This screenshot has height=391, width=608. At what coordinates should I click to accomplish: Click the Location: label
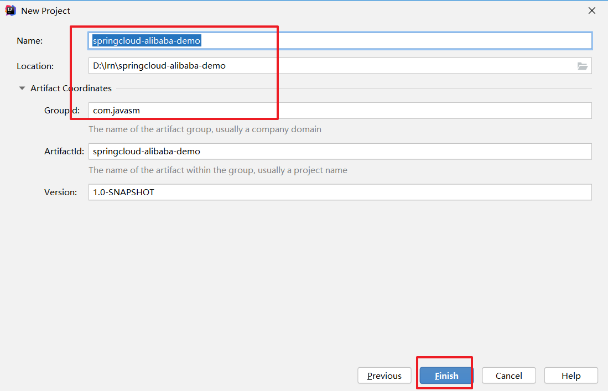(35, 66)
